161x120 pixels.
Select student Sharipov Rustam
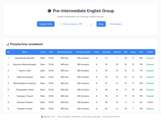[25, 102]
